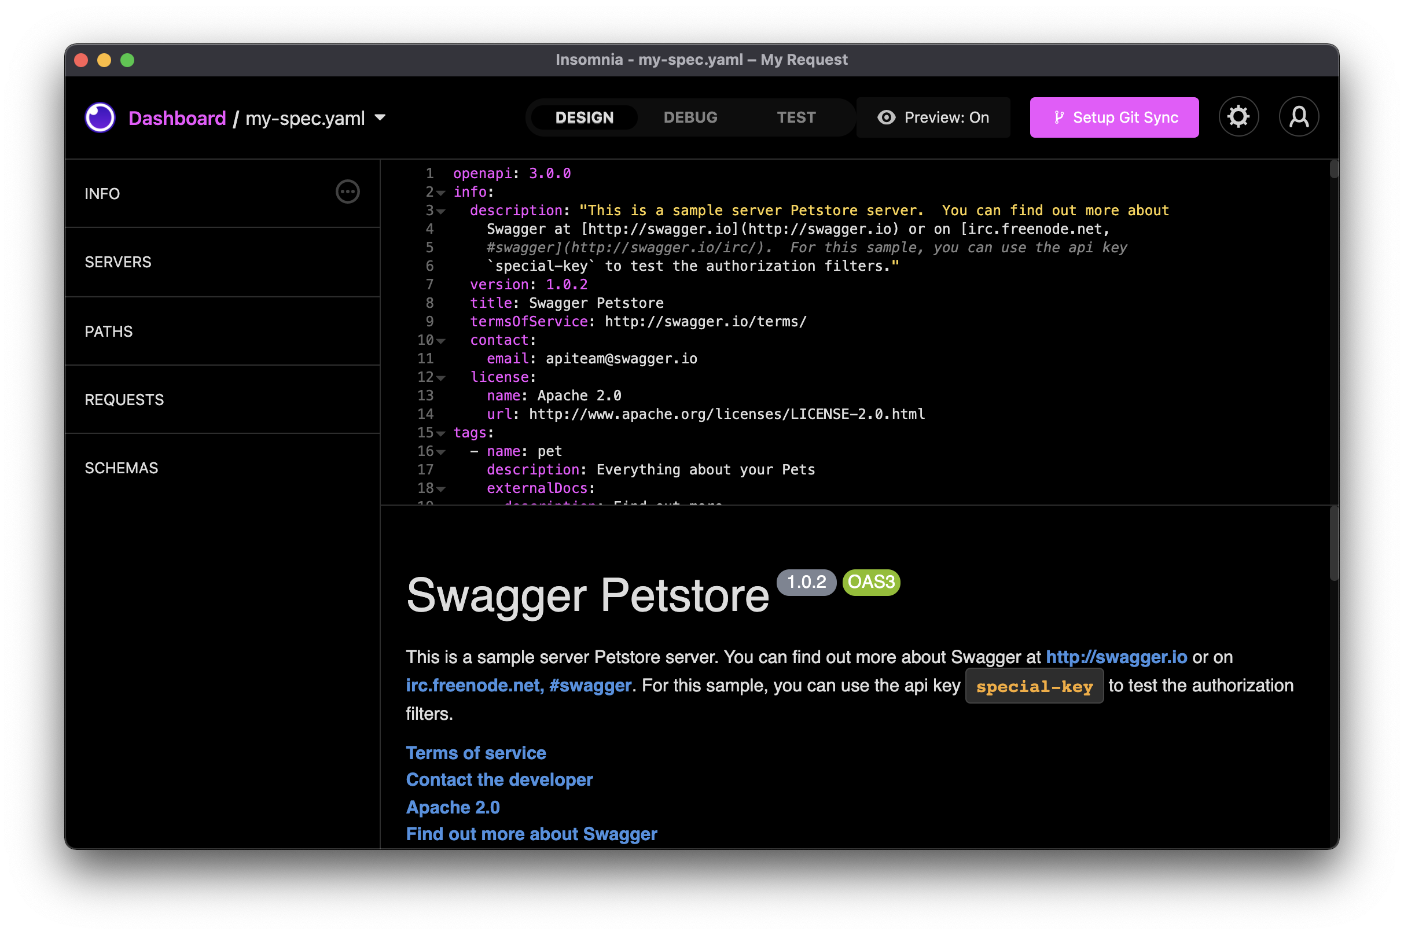Collapse the license fold arrow on line 12
This screenshot has height=935, width=1404.
[x=441, y=378]
